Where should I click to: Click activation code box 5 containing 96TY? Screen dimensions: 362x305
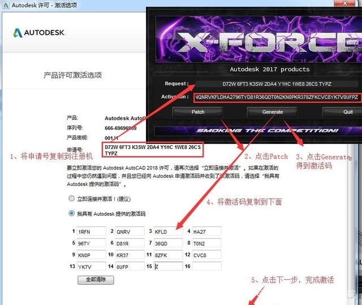tap(92, 243)
